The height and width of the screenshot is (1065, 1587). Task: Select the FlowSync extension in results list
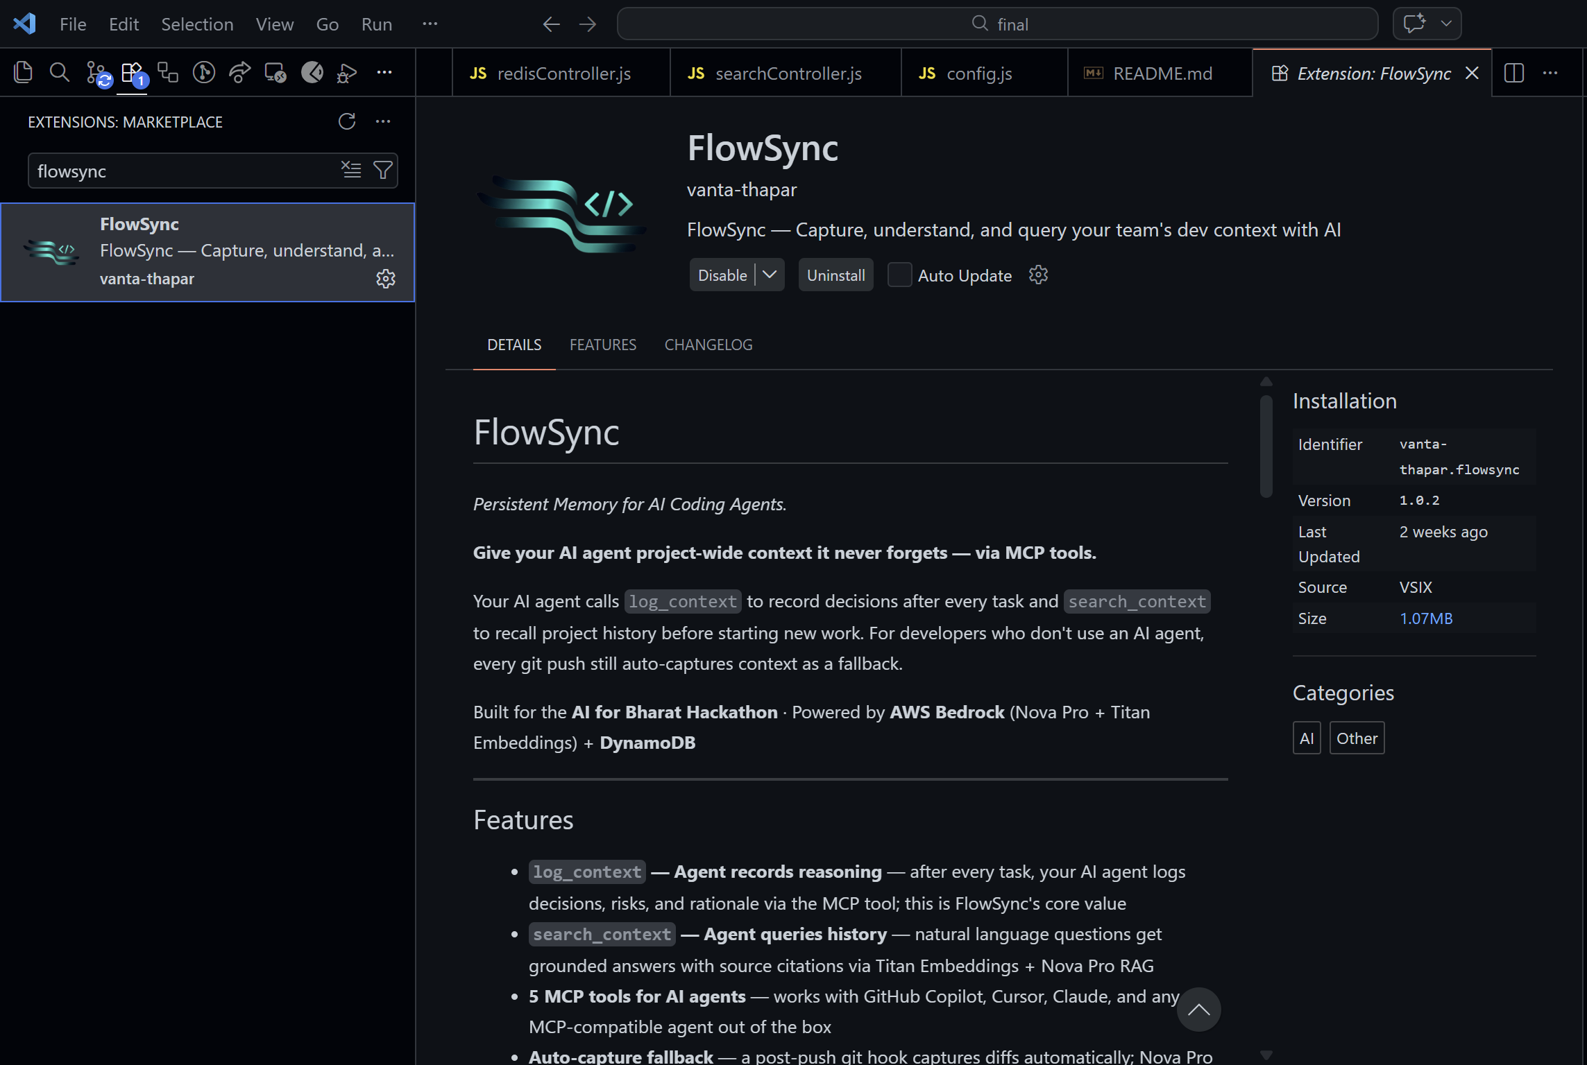pos(207,252)
